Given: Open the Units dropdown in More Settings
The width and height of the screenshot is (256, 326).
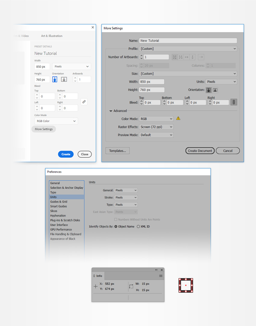Looking at the screenshot, I should pyautogui.click(x=221, y=82).
